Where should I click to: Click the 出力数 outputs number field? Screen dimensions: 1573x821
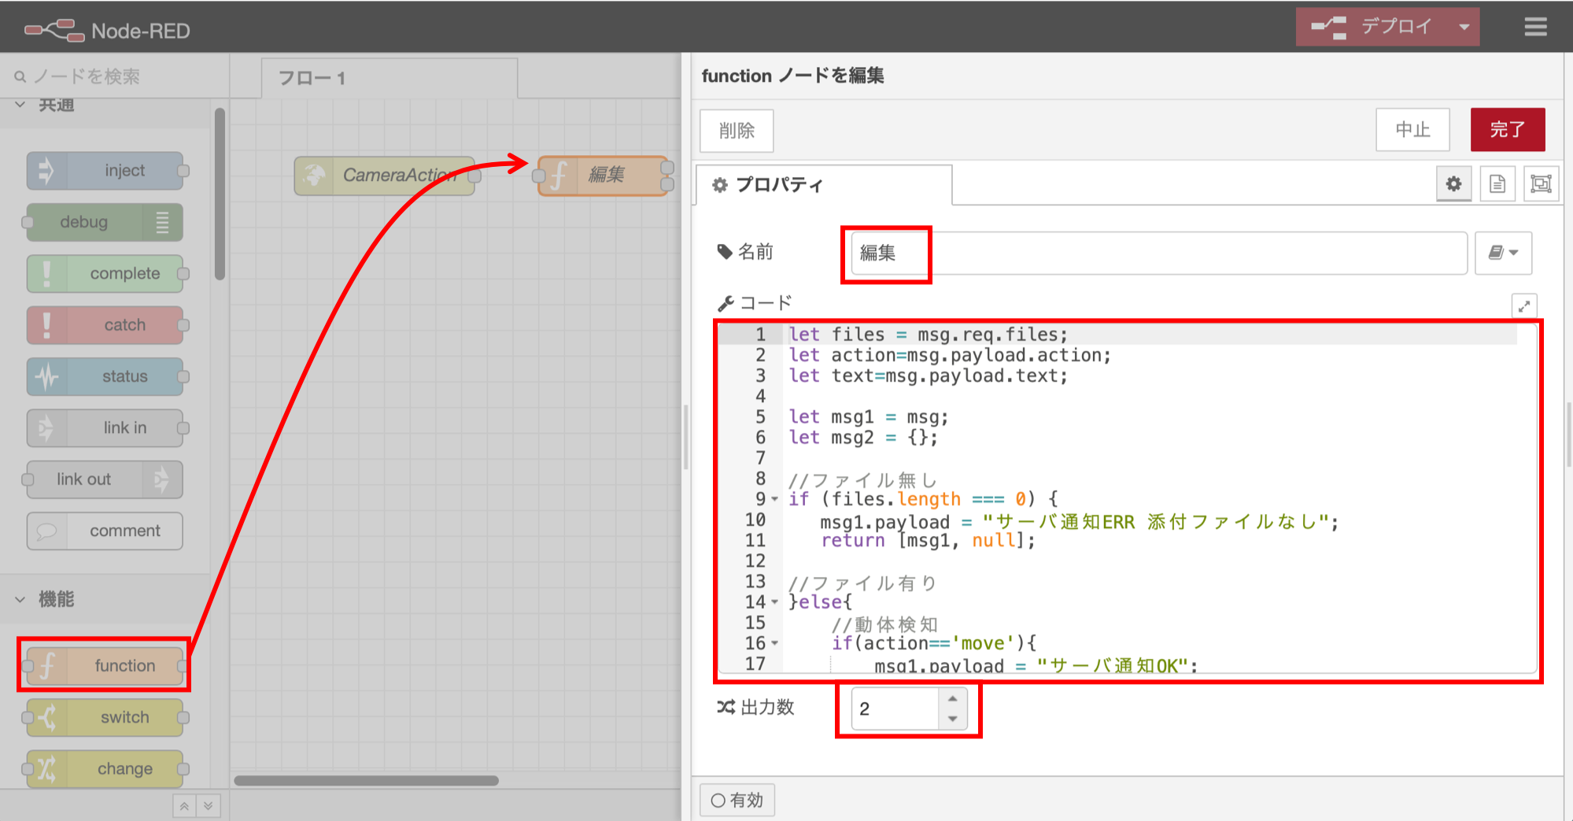[895, 708]
